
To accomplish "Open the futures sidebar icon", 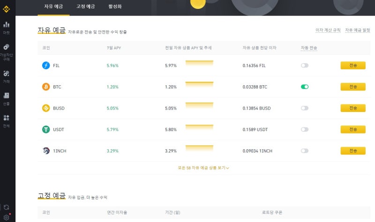I will point(7,96).
